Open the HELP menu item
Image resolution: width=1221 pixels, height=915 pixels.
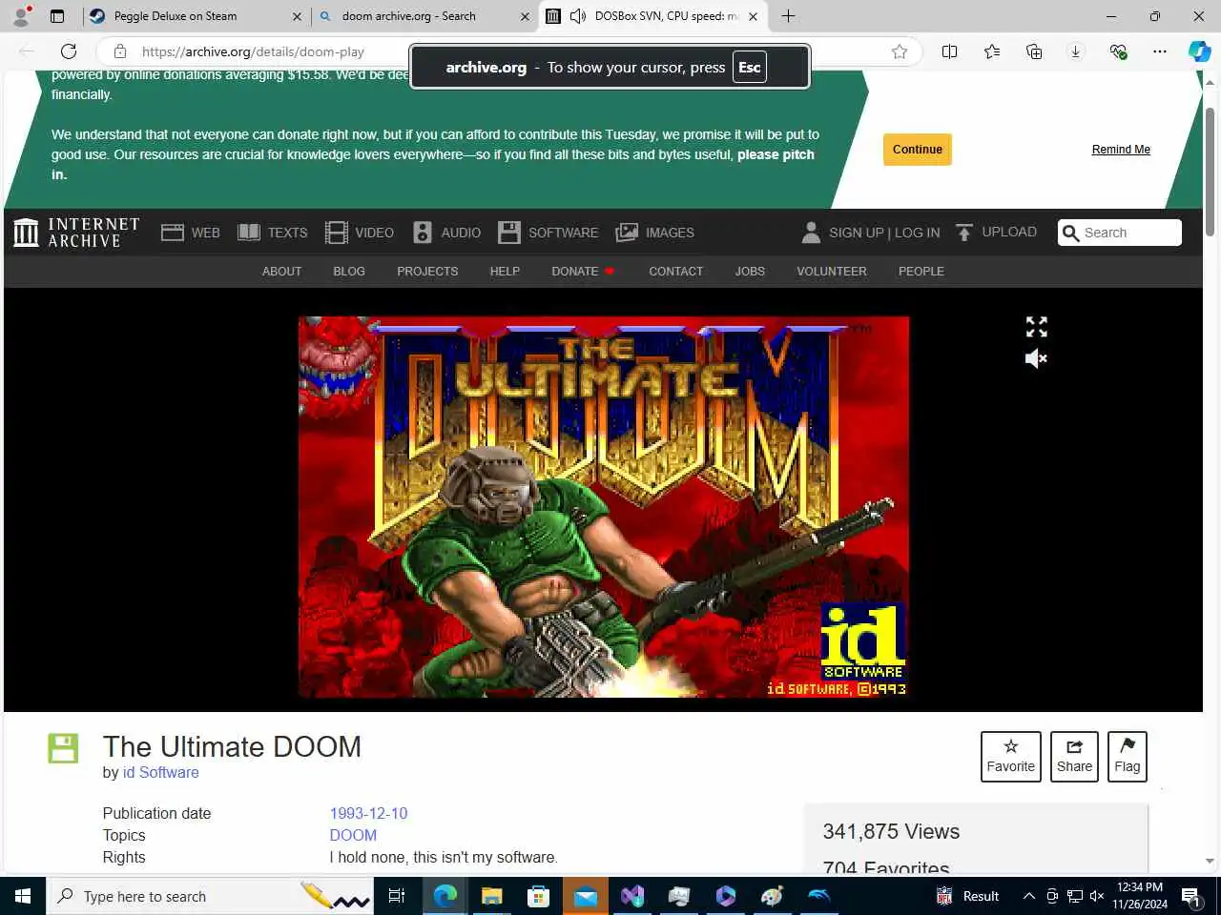505,272
